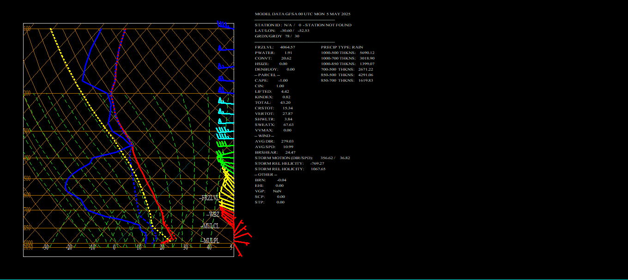Click the 1000-850 THKNS 1399.07 line
Viewport: 628px width, 280px height.
348,64
